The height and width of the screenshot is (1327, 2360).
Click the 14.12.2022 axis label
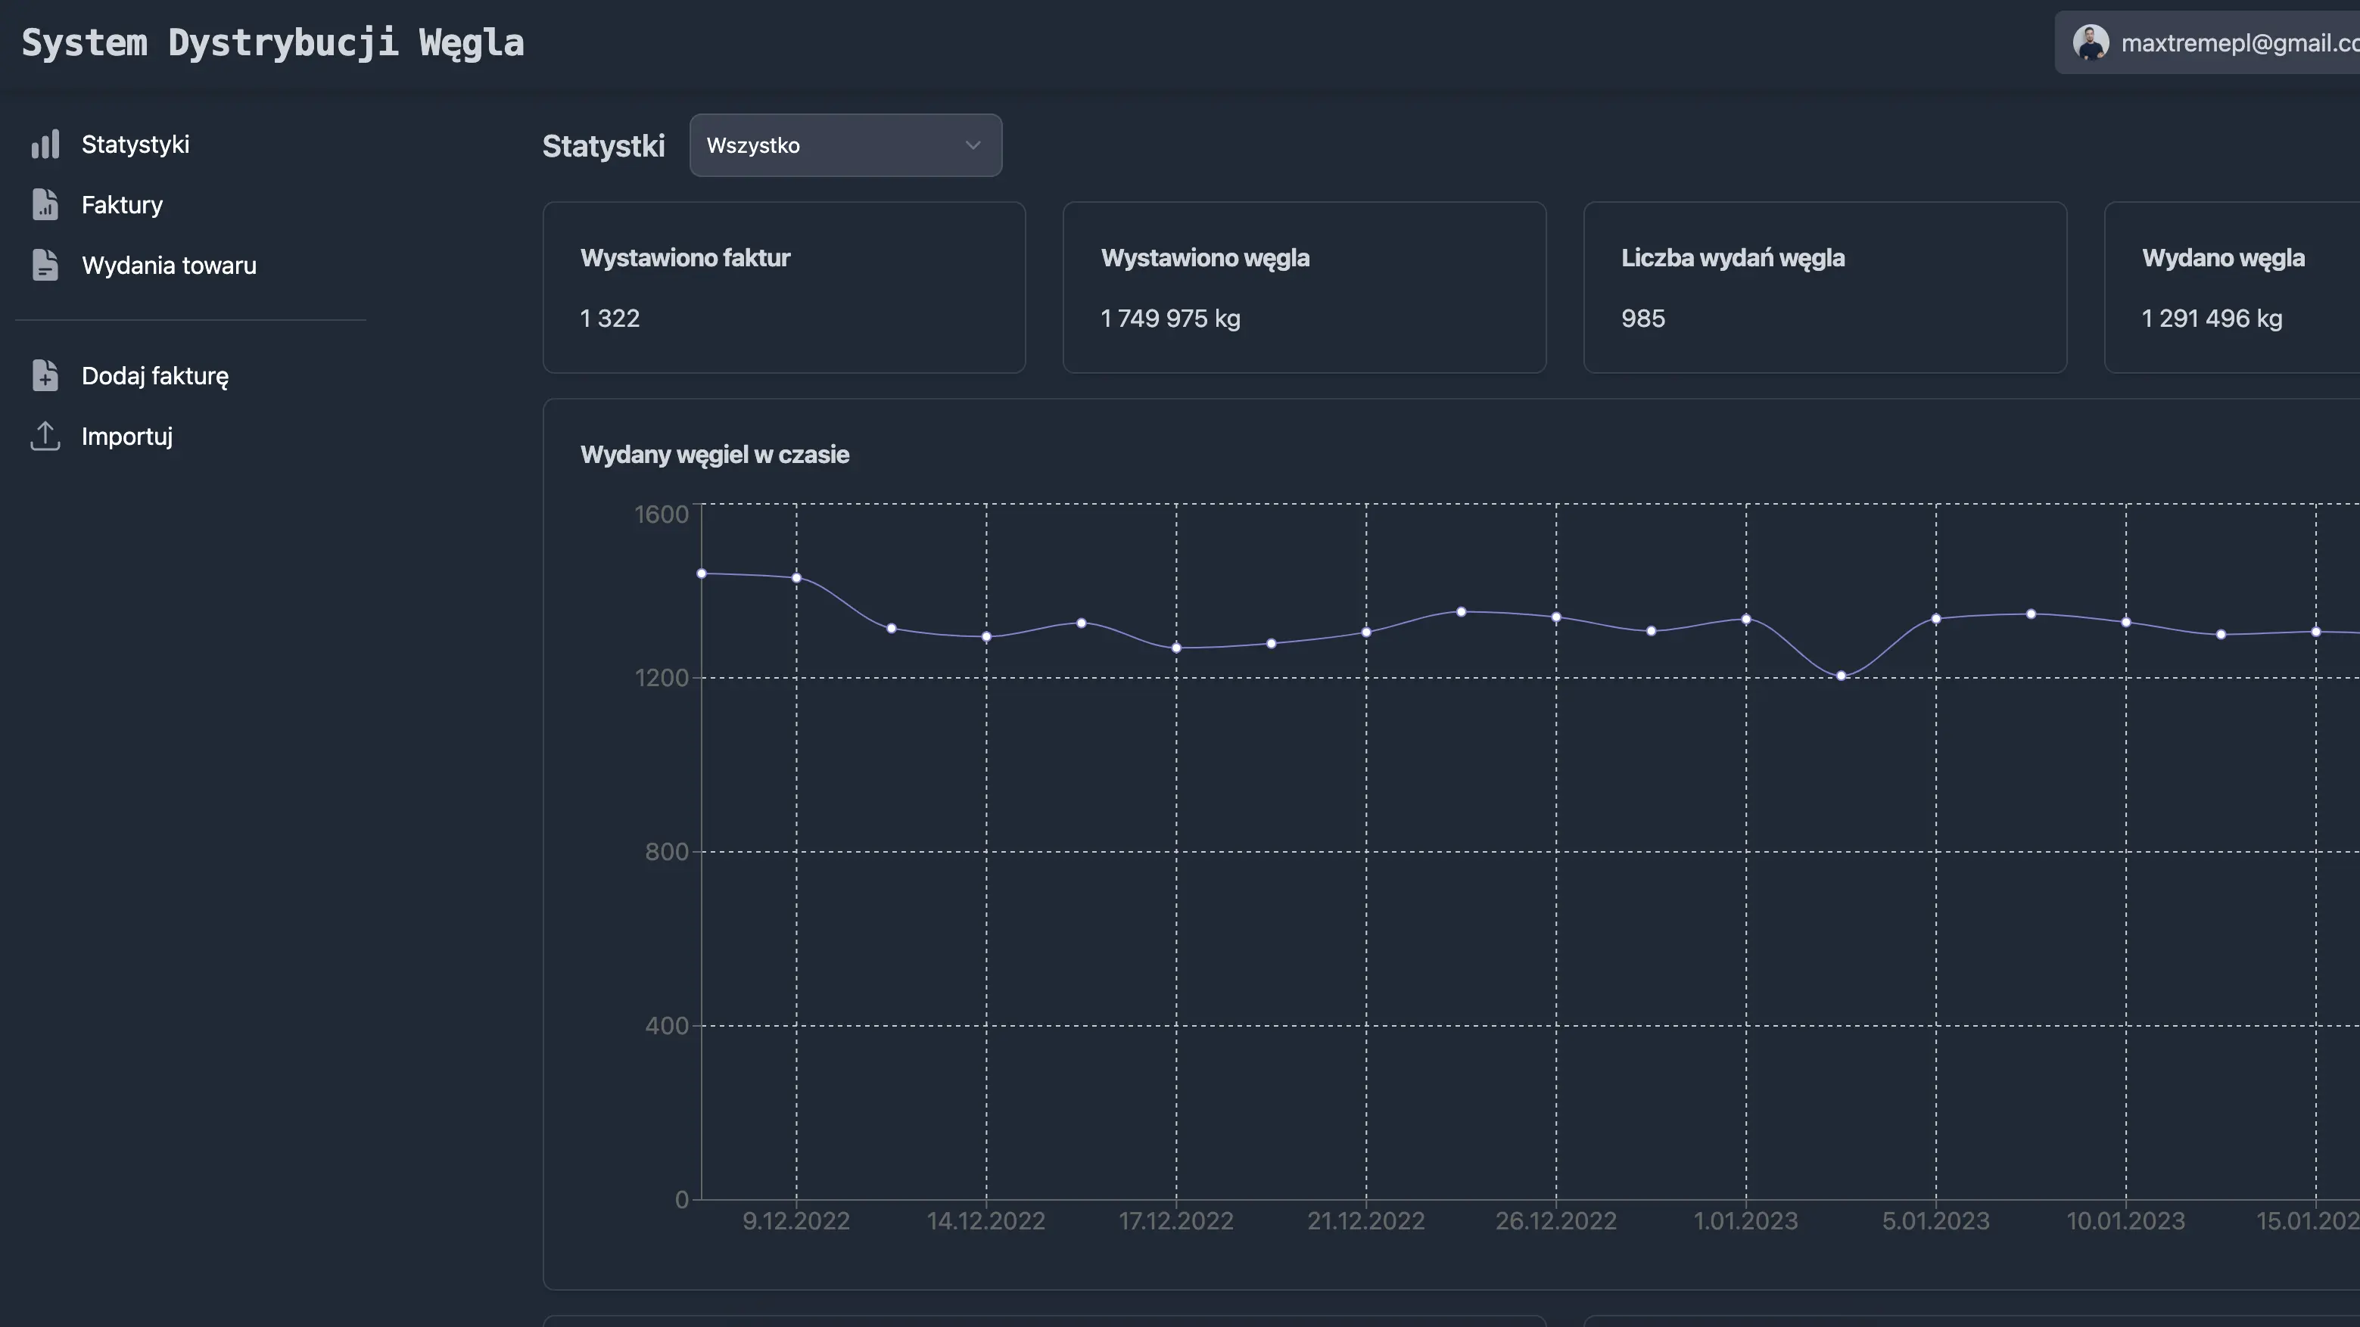tap(985, 1221)
